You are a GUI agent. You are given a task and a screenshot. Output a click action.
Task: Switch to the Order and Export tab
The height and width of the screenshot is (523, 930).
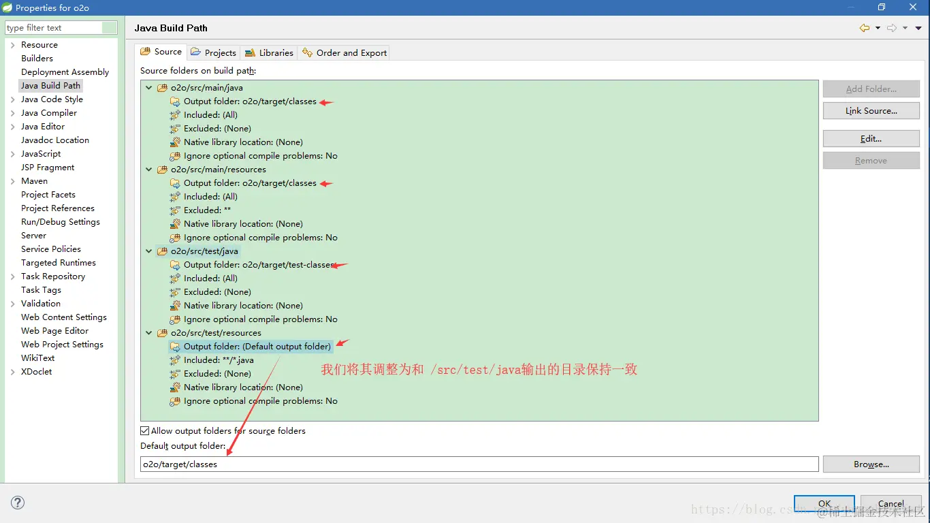344,52
